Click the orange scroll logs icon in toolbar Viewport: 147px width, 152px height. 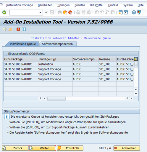point(10,29)
